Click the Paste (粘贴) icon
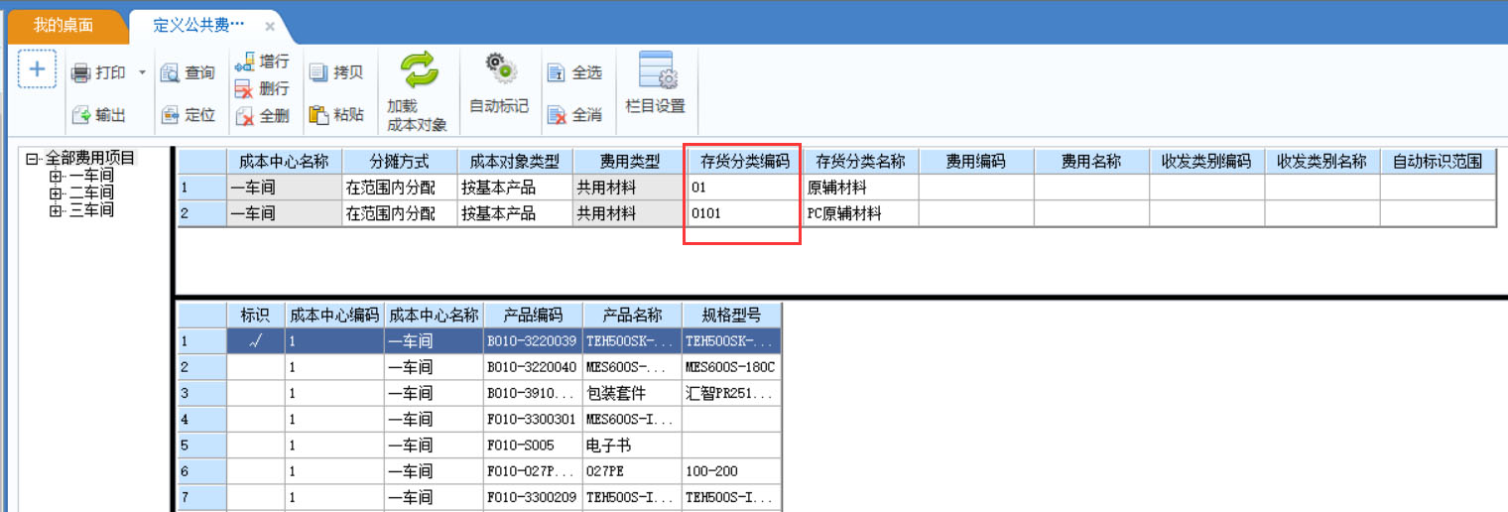 (x=318, y=115)
